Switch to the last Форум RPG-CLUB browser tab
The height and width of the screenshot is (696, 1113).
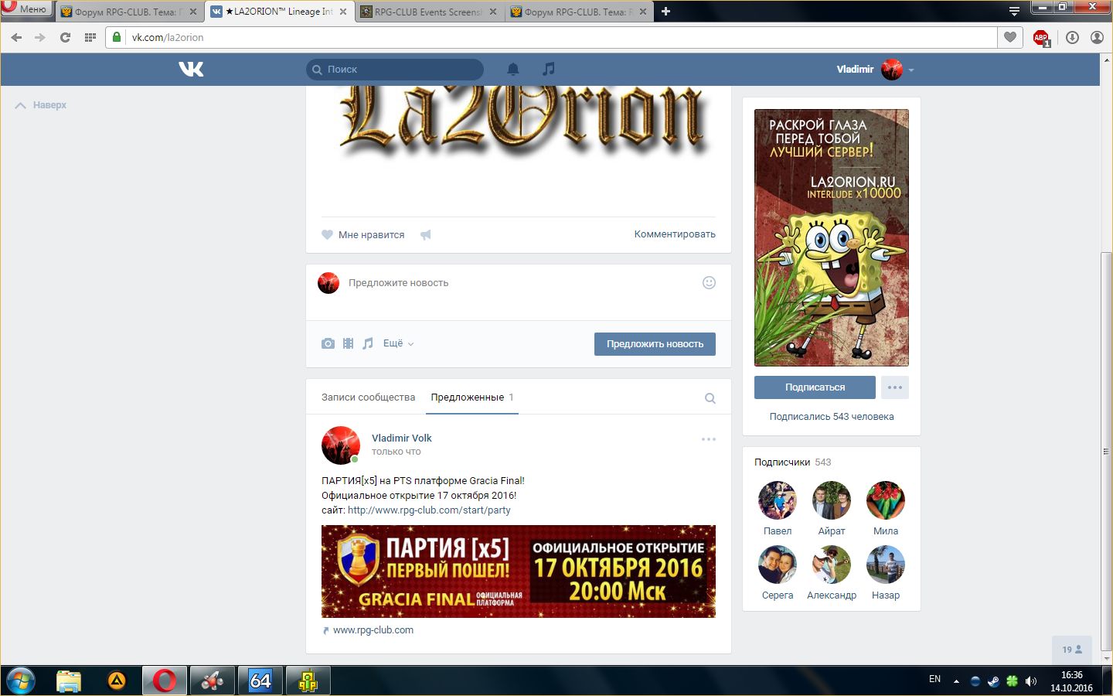click(580, 12)
